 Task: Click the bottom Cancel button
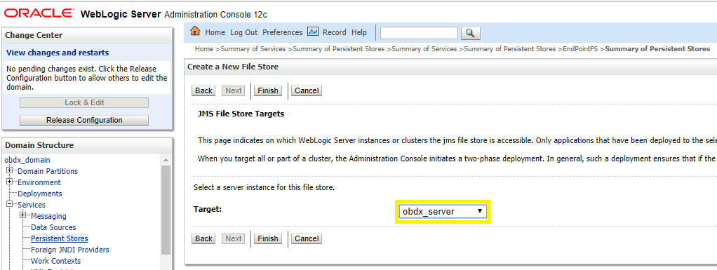[307, 238]
